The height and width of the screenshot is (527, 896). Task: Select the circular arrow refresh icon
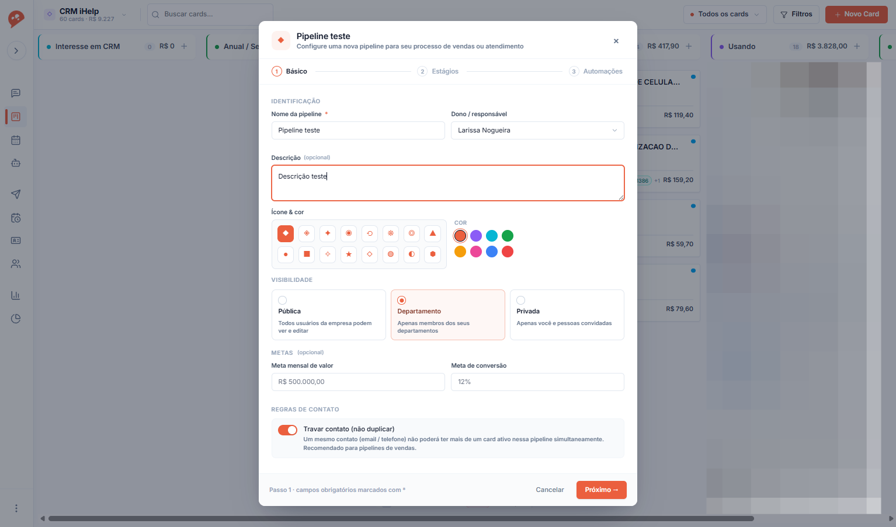point(370,233)
